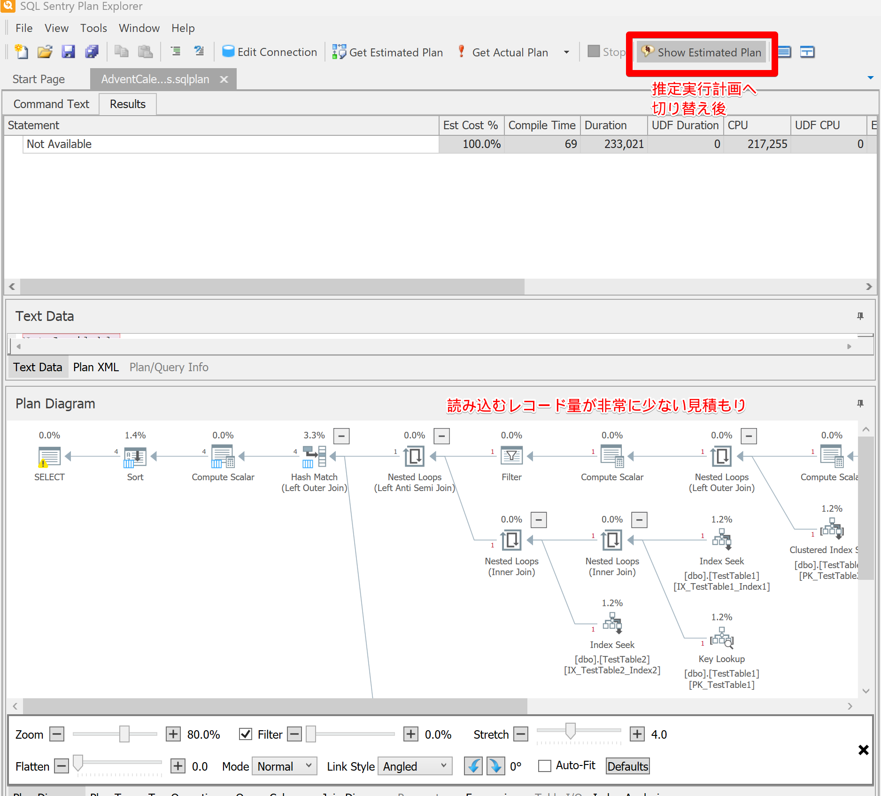Close the diagram settings bar

863,750
